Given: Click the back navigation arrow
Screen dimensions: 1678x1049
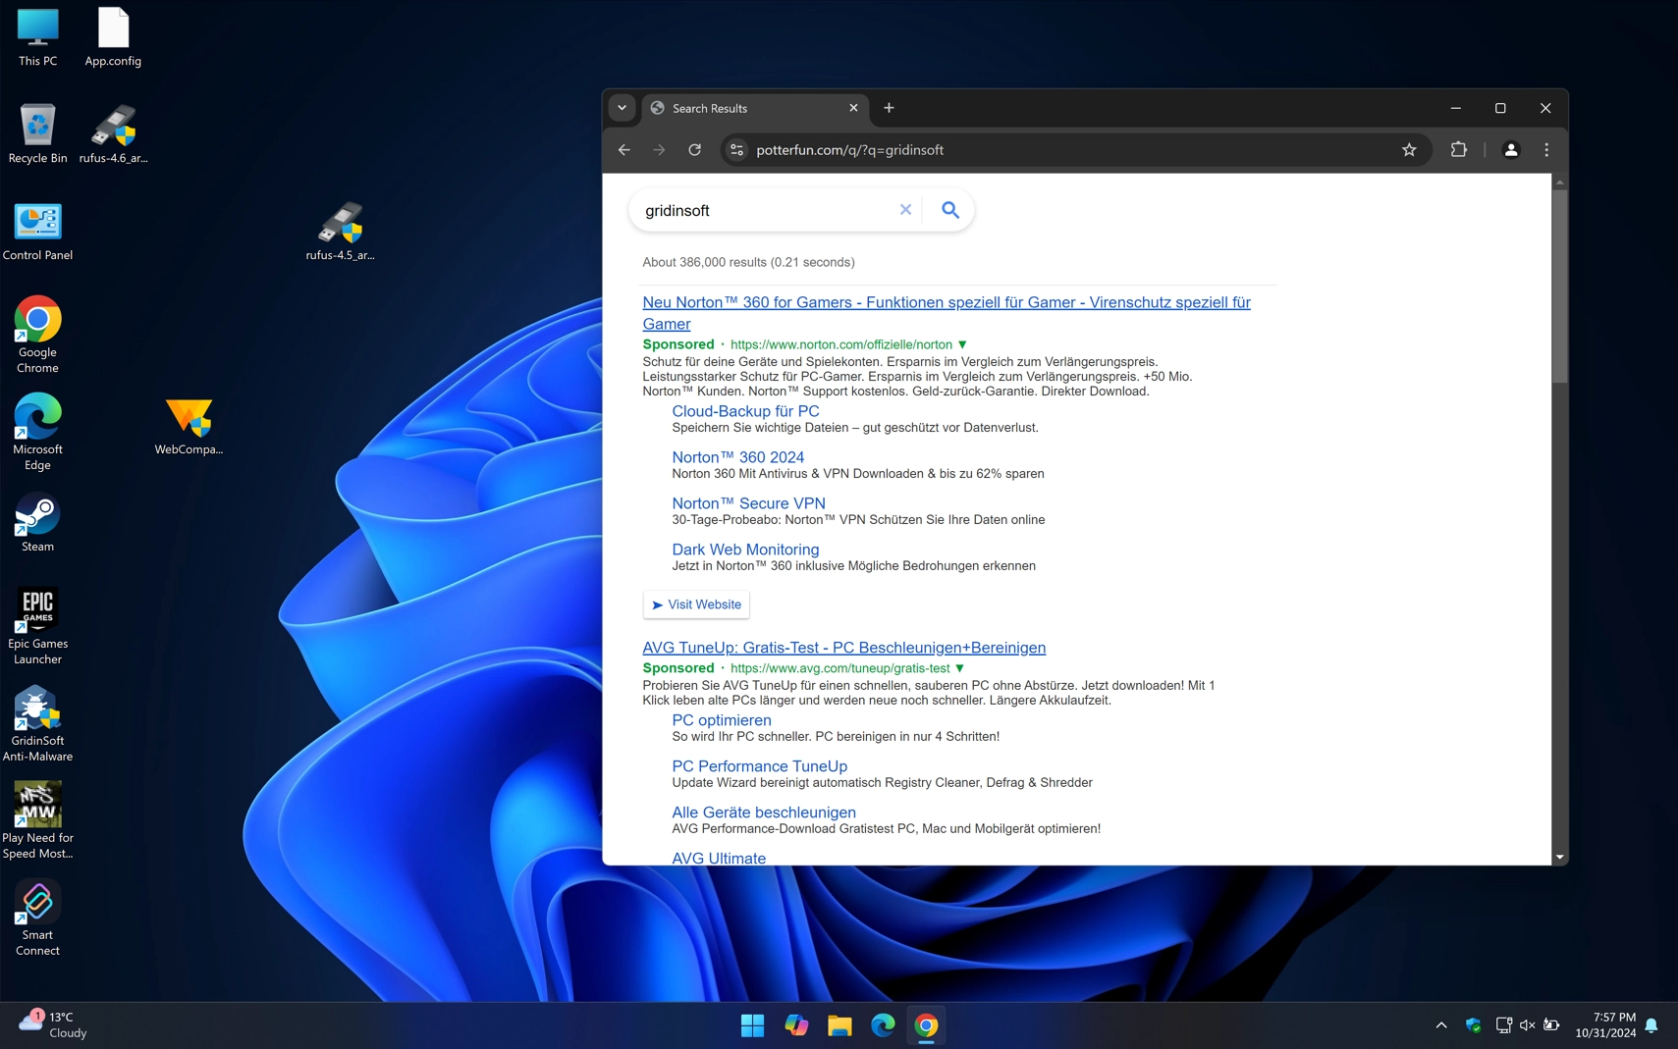Looking at the screenshot, I should click(x=624, y=149).
